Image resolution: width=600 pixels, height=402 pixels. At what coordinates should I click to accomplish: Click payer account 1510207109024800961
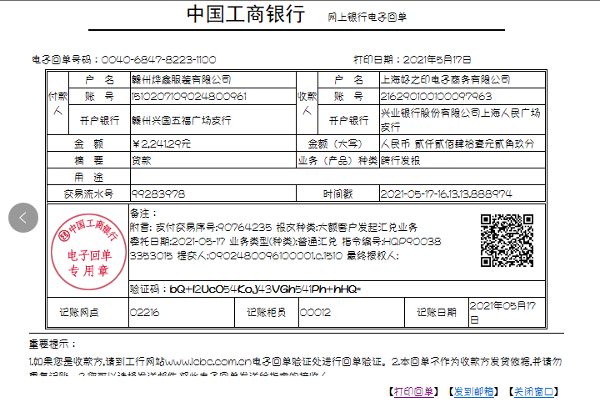coord(188,96)
